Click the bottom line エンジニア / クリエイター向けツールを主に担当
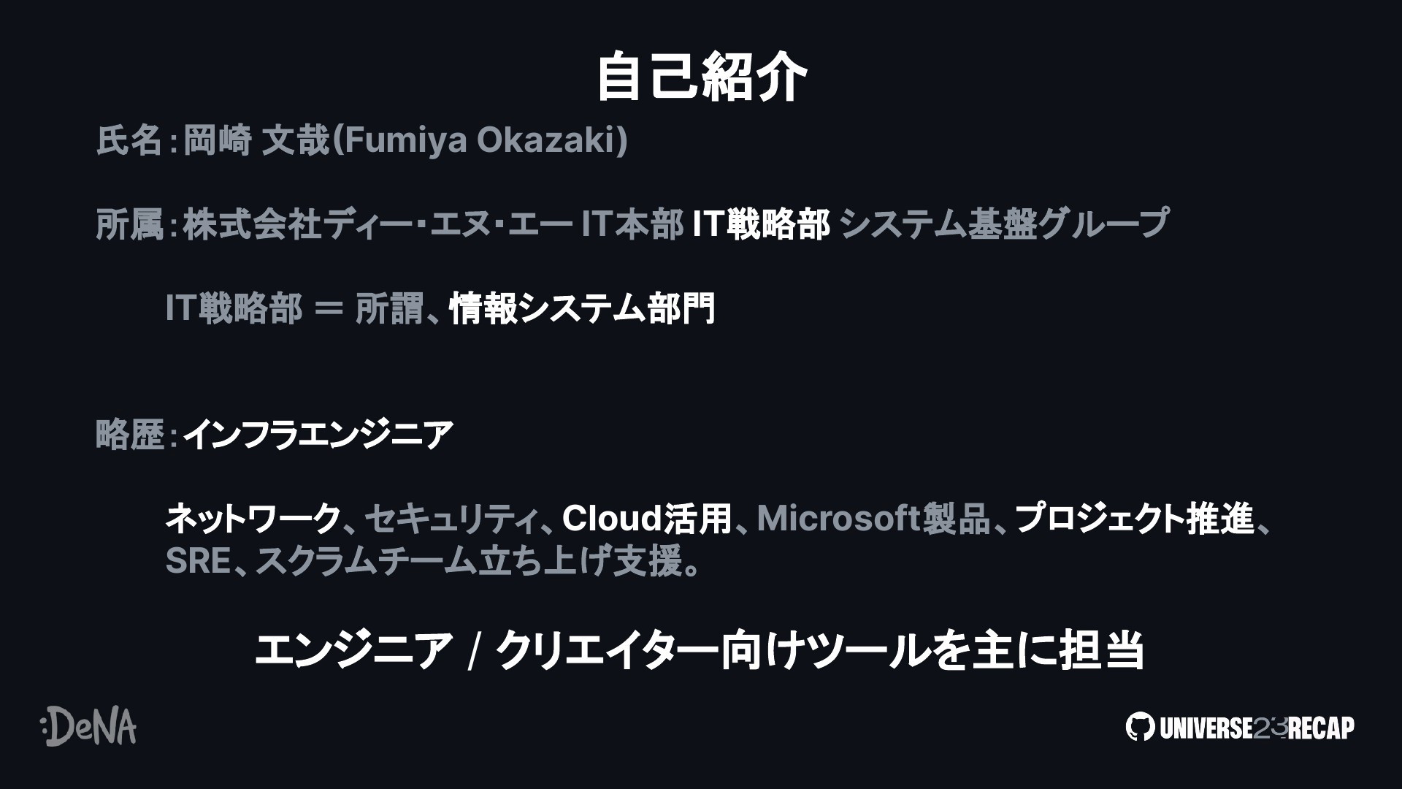This screenshot has width=1402, height=789. [x=699, y=649]
